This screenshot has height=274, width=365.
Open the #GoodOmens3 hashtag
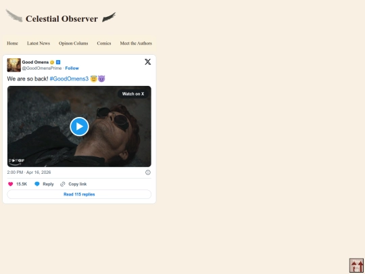pyautogui.click(x=69, y=78)
